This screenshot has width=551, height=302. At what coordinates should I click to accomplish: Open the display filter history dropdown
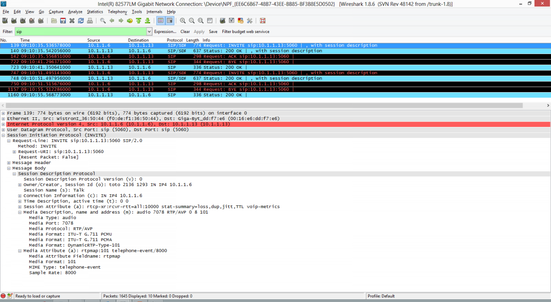point(149,32)
